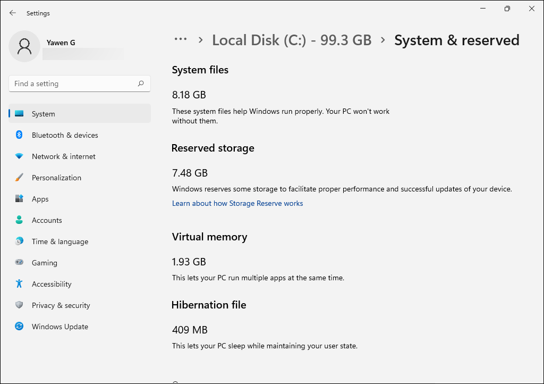
Task: Open the Apps settings category
Action: [x=80, y=199]
